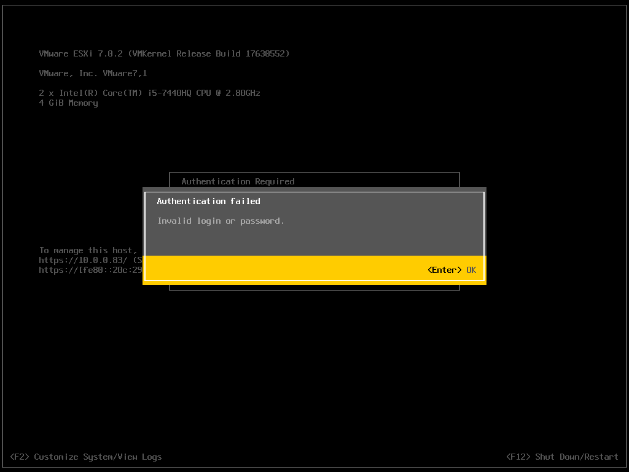Select the 4 GiB Memory text

point(68,103)
